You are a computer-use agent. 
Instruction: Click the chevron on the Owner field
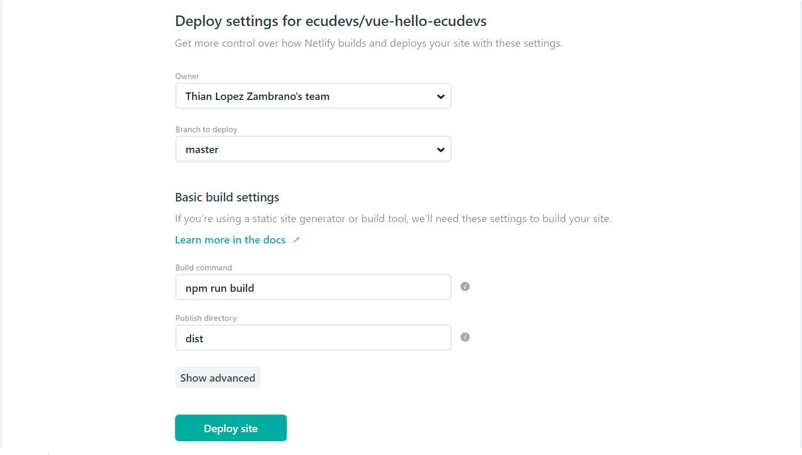(x=441, y=96)
